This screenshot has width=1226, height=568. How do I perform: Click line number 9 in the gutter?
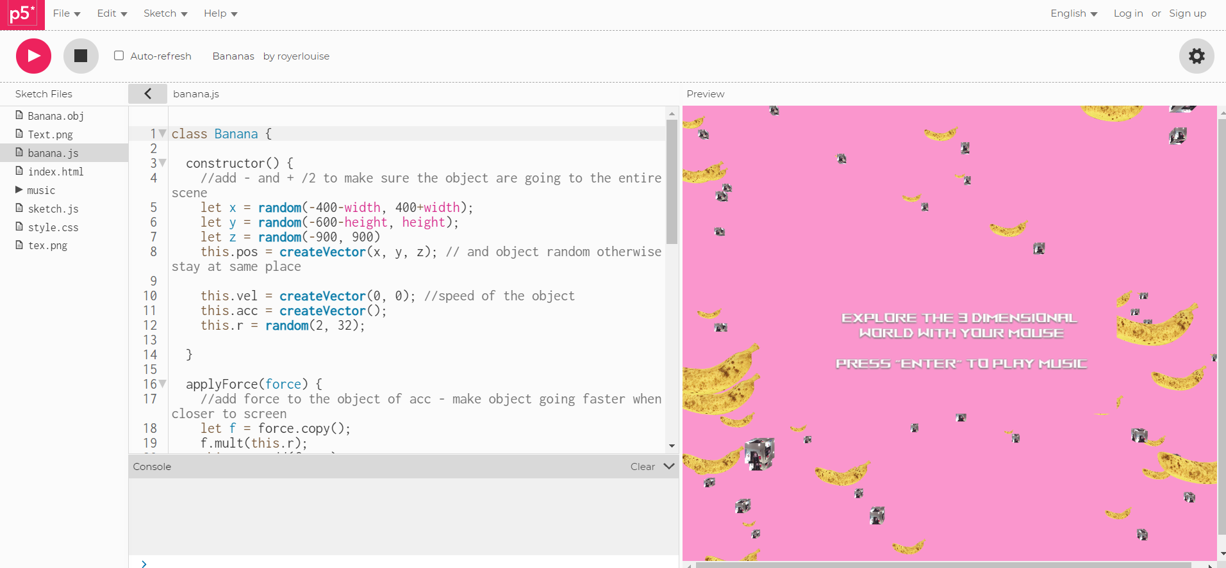[x=153, y=281]
